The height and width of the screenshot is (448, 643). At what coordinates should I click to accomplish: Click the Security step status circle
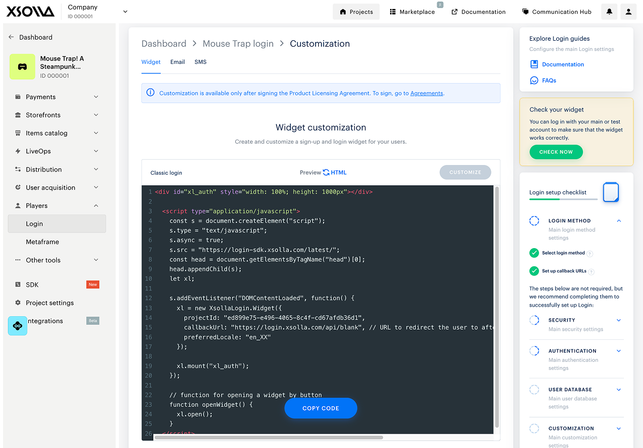click(534, 320)
